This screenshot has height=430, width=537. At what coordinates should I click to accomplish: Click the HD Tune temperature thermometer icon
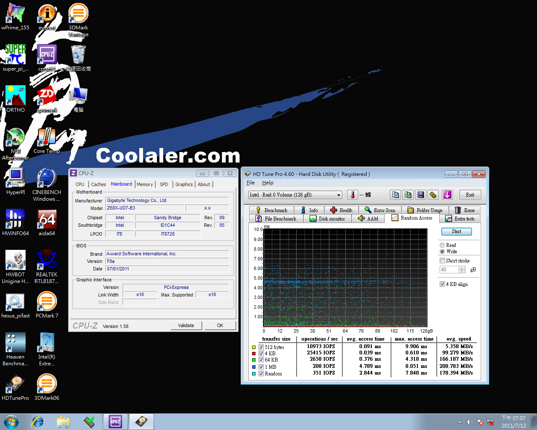click(x=352, y=195)
